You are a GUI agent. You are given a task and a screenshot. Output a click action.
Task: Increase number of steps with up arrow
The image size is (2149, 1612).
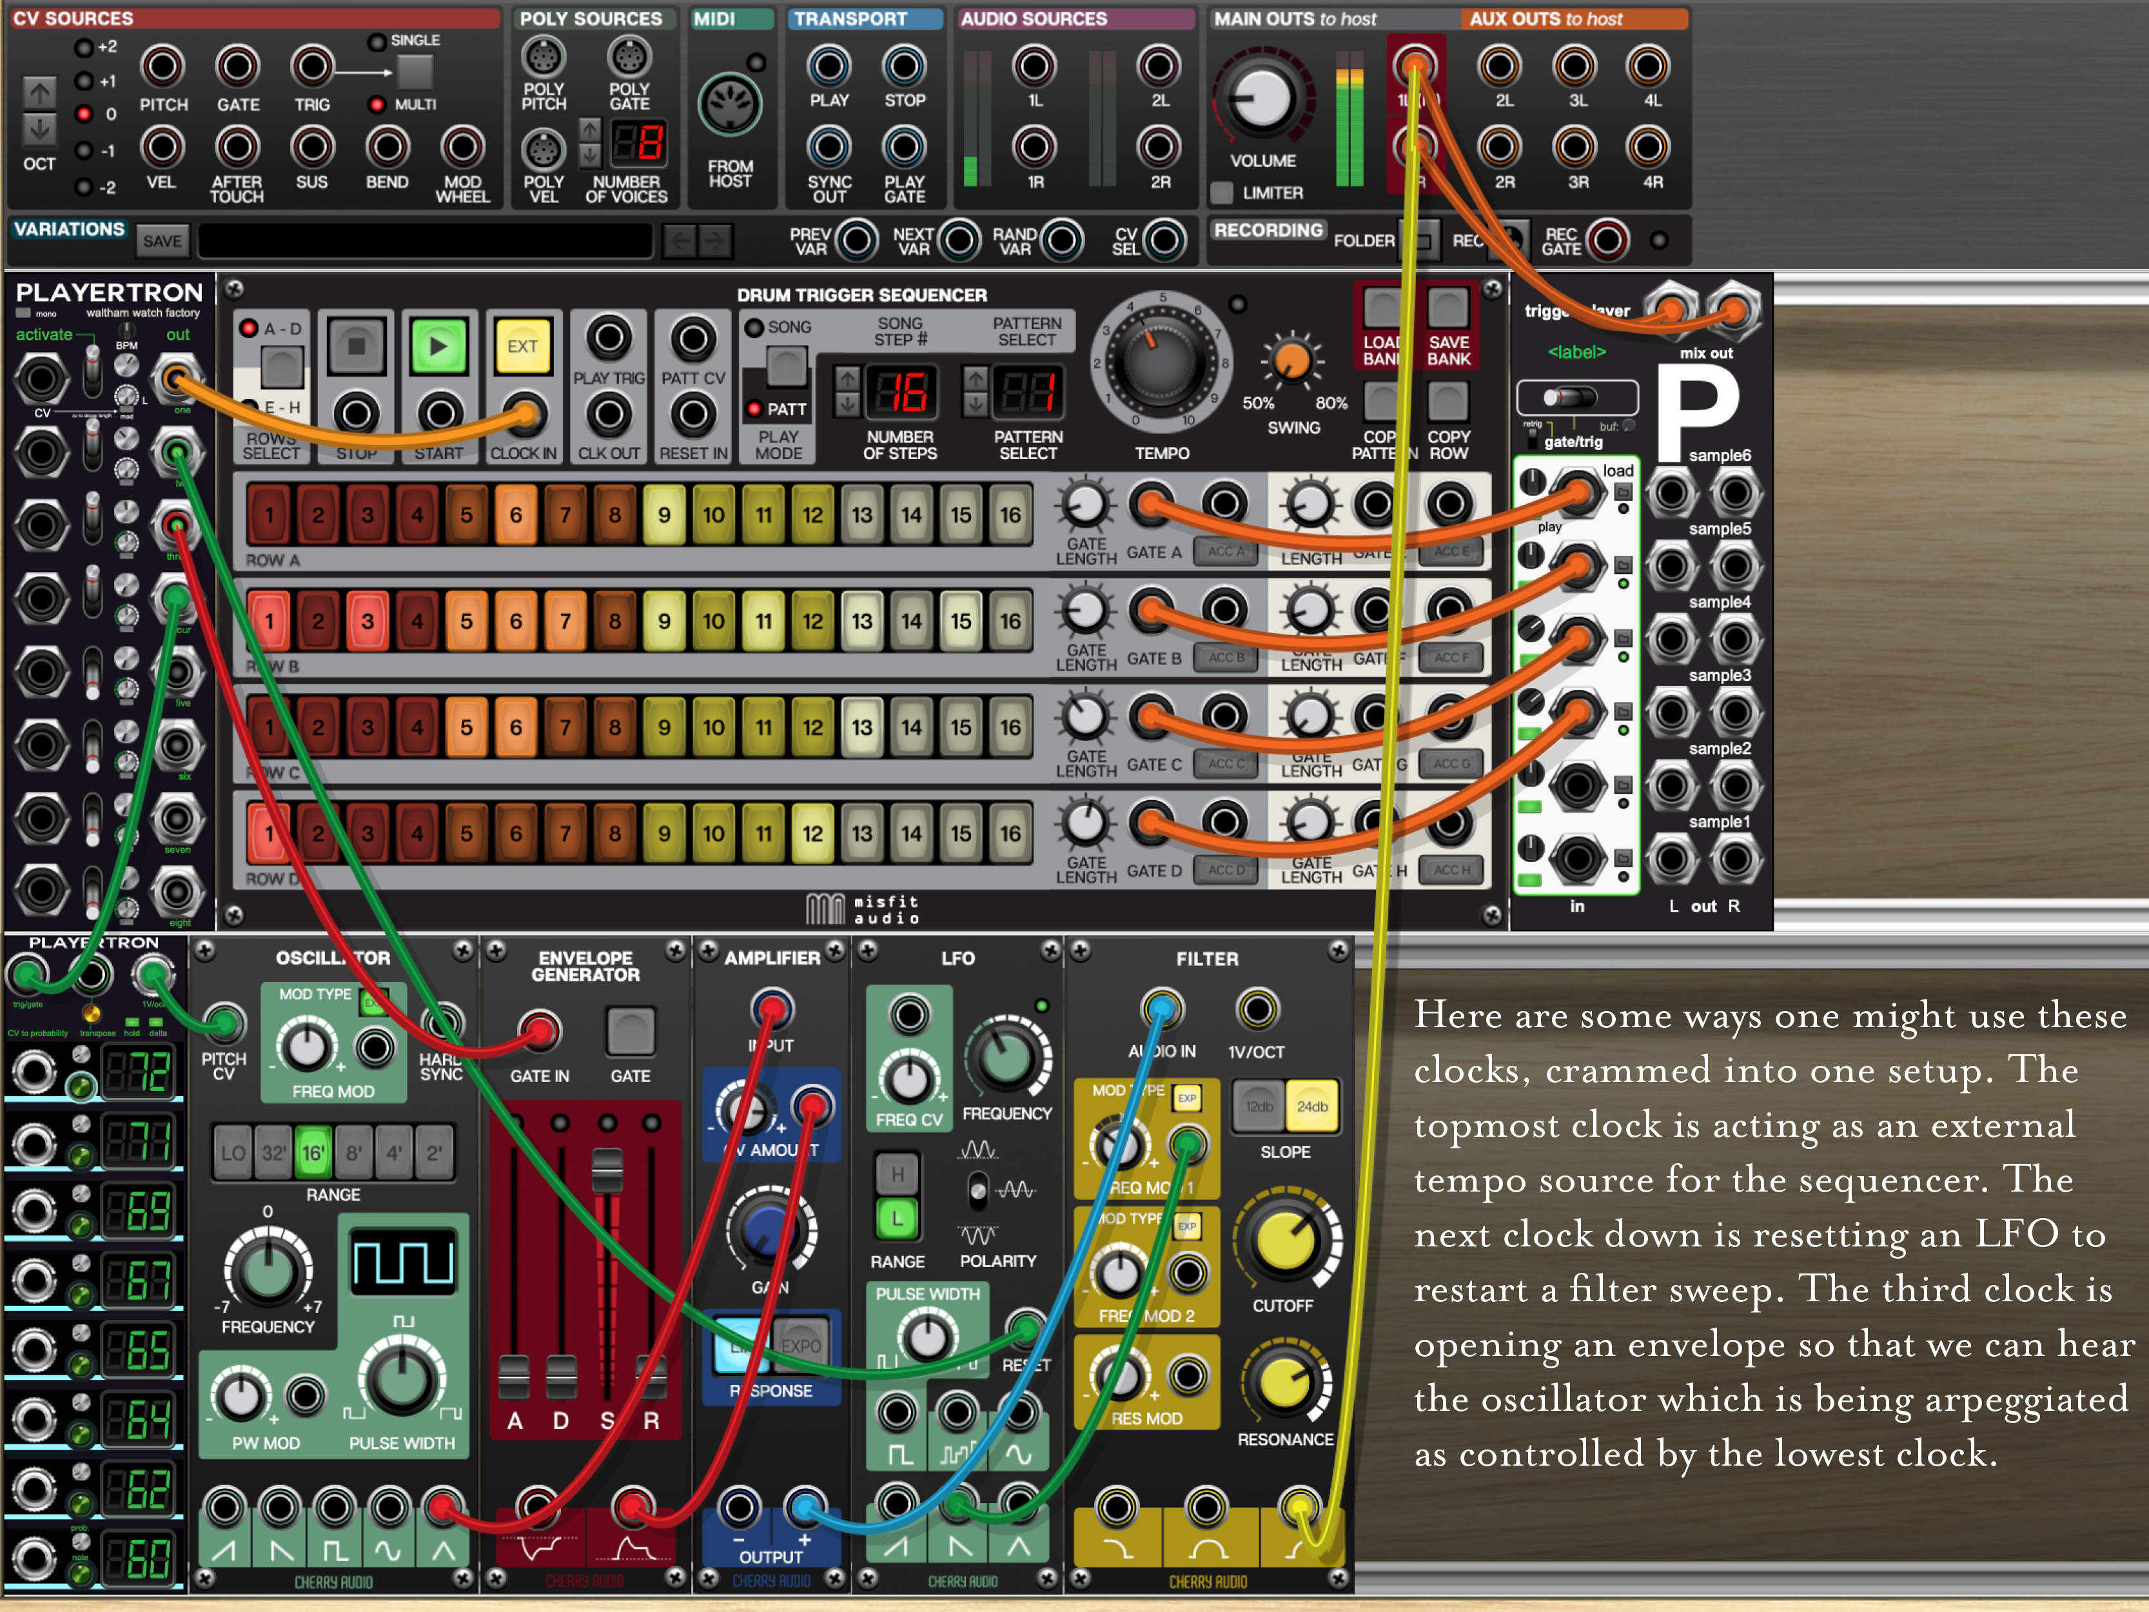pos(847,378)
